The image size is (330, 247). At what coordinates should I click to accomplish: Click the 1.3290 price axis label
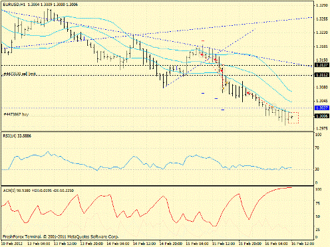(322, 5)
